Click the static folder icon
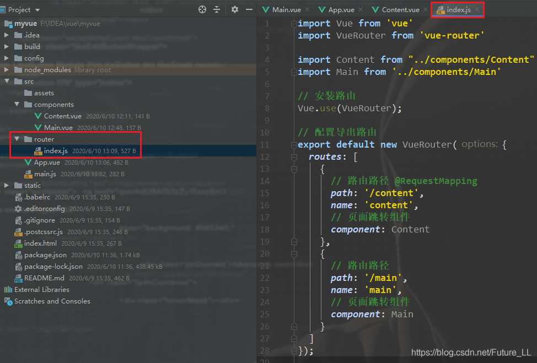The image size is (537, 363). click(18, 186)
